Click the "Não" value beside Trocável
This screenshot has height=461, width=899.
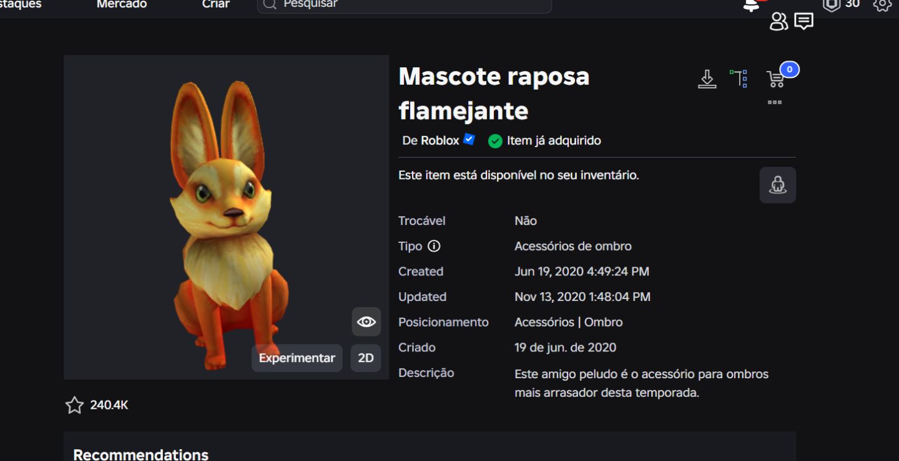click(526, 221)
